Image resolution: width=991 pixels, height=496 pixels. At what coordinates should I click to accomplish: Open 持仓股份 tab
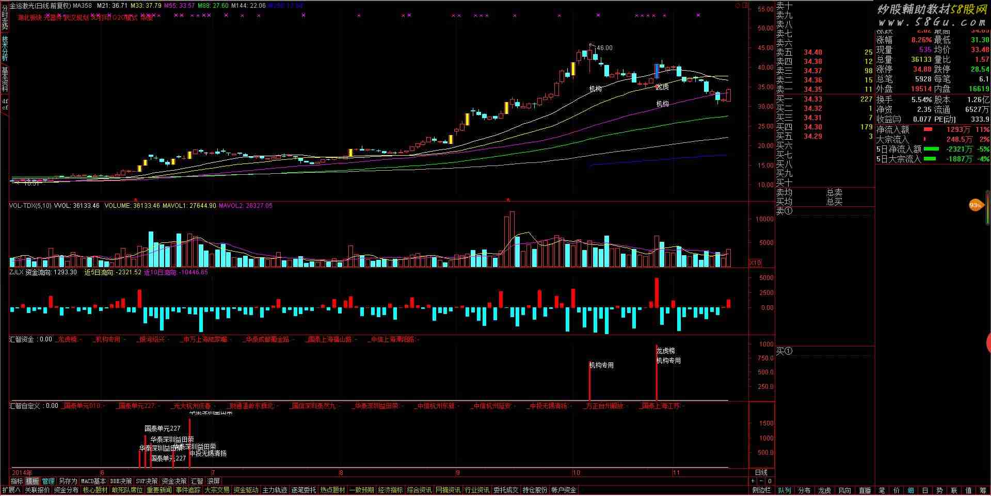click(x=535, y=490)
